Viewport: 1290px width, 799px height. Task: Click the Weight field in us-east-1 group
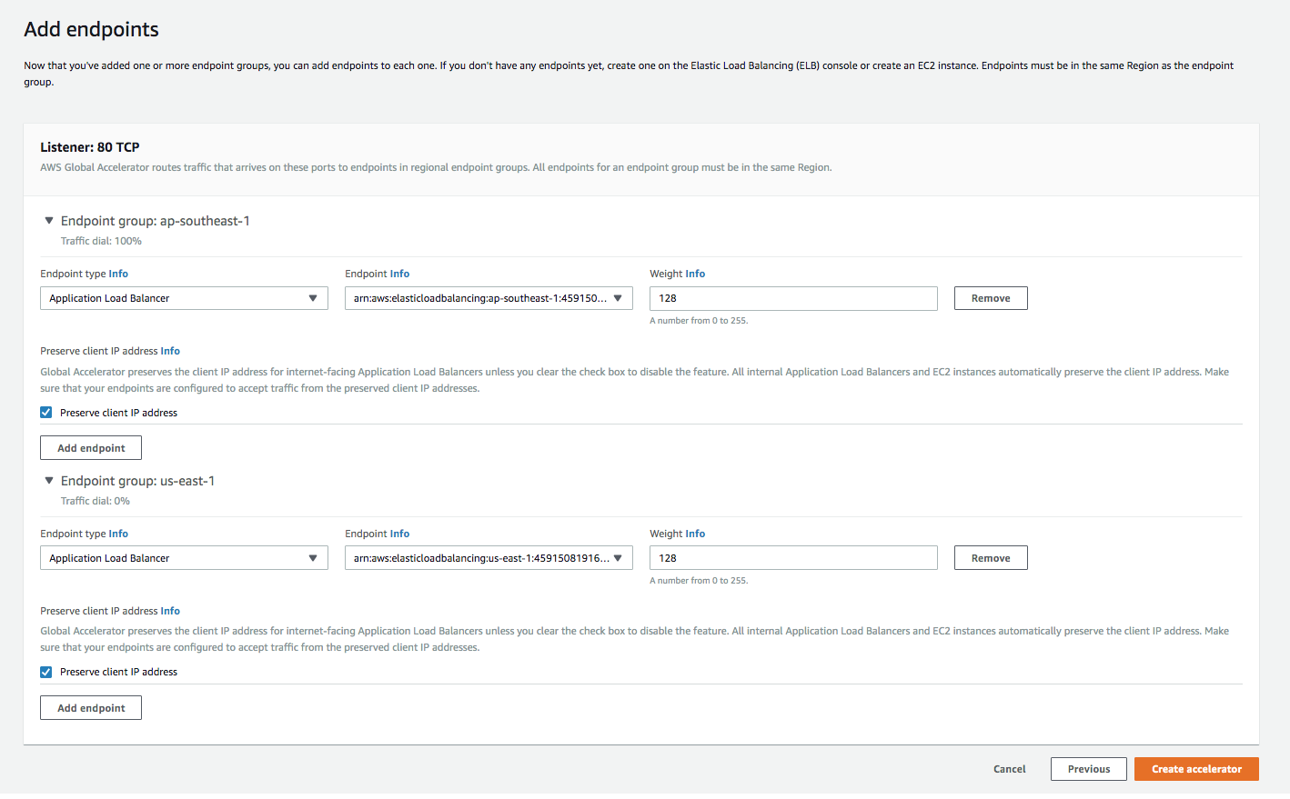[793, 558]
